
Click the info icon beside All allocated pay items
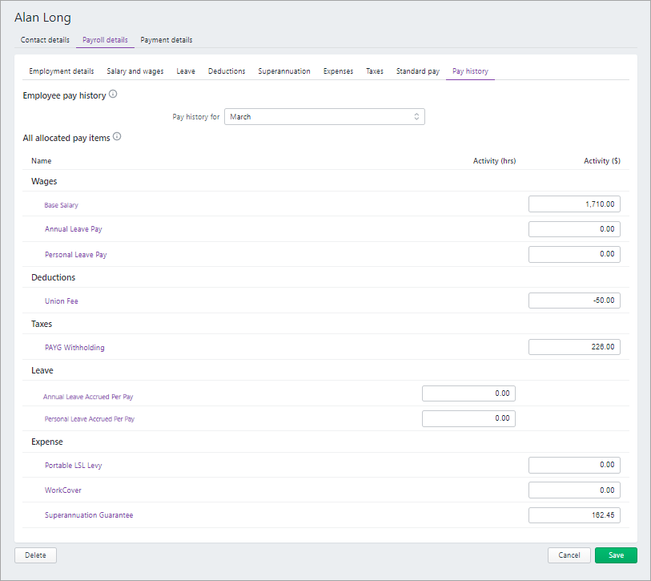117,137
